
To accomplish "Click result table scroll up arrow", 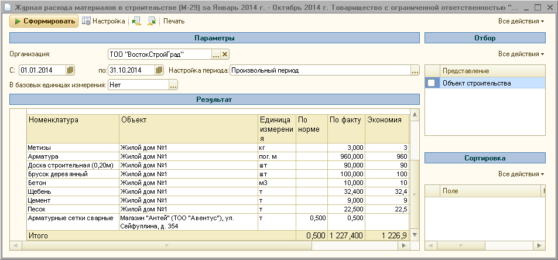I will pos(415,115).
